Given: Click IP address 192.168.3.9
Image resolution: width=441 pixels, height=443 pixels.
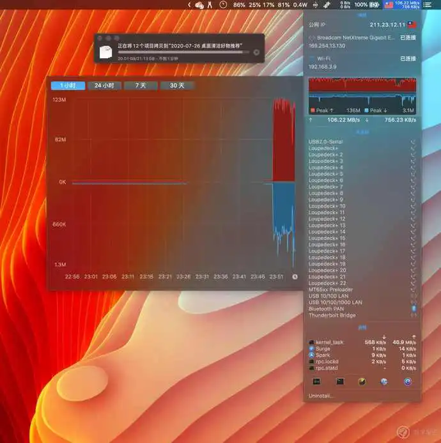Looking at the screenshot, I should pos(322,67).
